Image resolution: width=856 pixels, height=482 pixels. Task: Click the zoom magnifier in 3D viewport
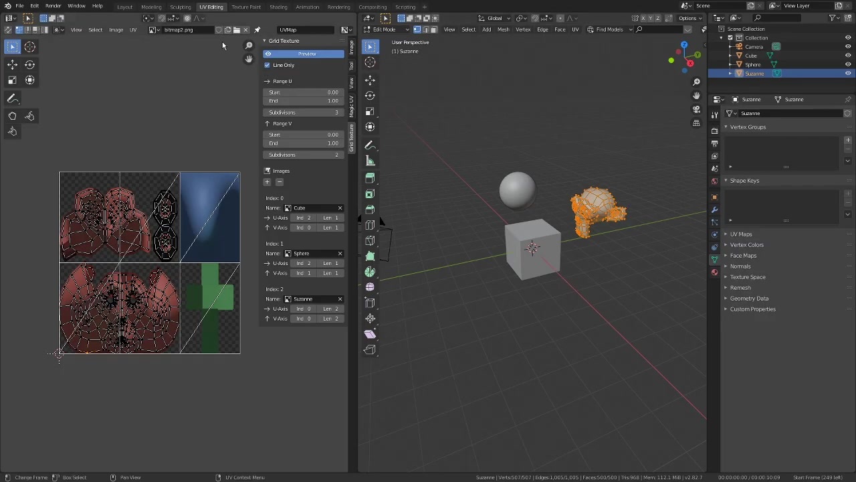coord(696,82)
